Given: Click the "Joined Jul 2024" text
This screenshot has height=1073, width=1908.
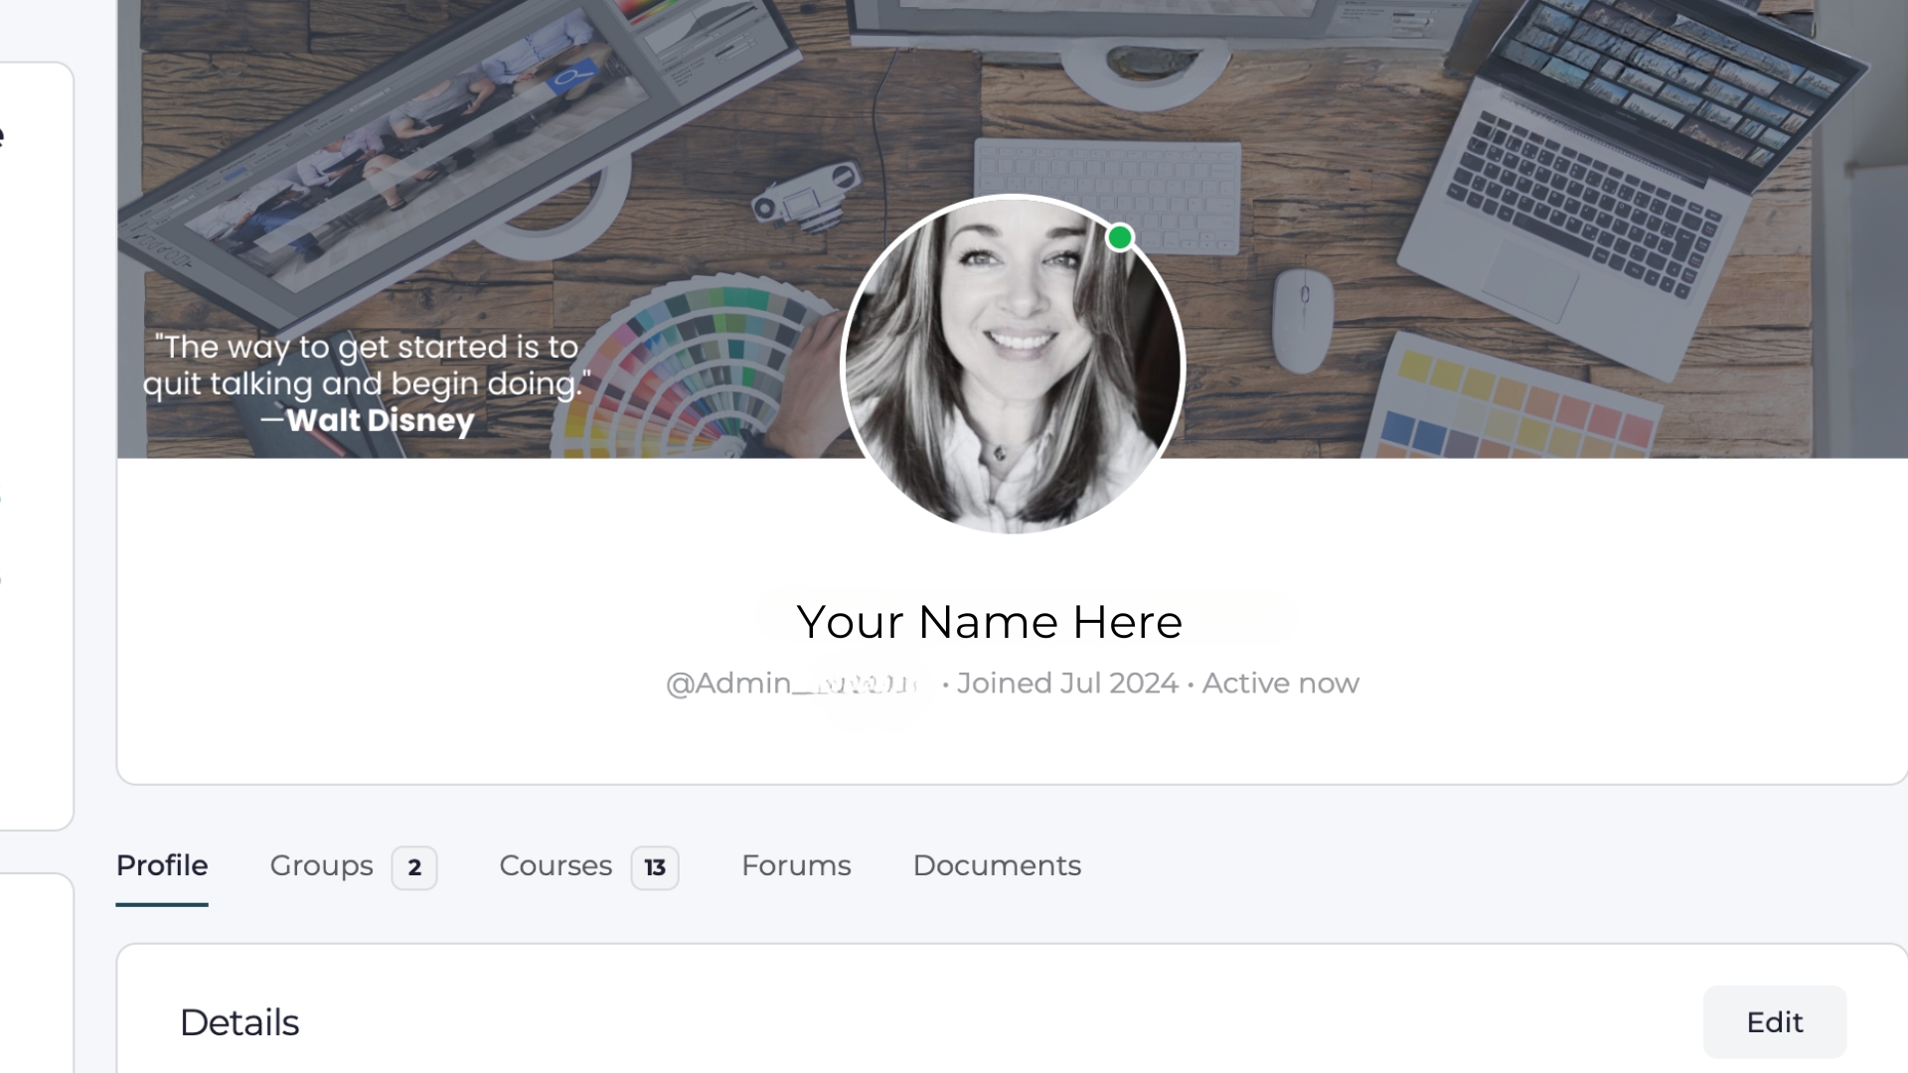Looking at the screenshot, I should (1066, 684).
